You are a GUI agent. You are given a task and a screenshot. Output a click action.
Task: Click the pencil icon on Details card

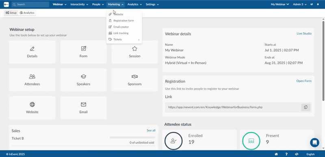(x=32, y=49)
